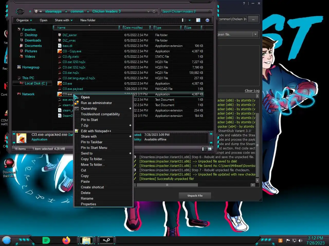This screenshot has height=246, width=329.
Task: Toggle the preview pane icon
Action: [198, 20]
